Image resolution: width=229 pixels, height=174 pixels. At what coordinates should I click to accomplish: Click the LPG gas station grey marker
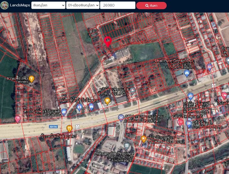click(133, 91)
